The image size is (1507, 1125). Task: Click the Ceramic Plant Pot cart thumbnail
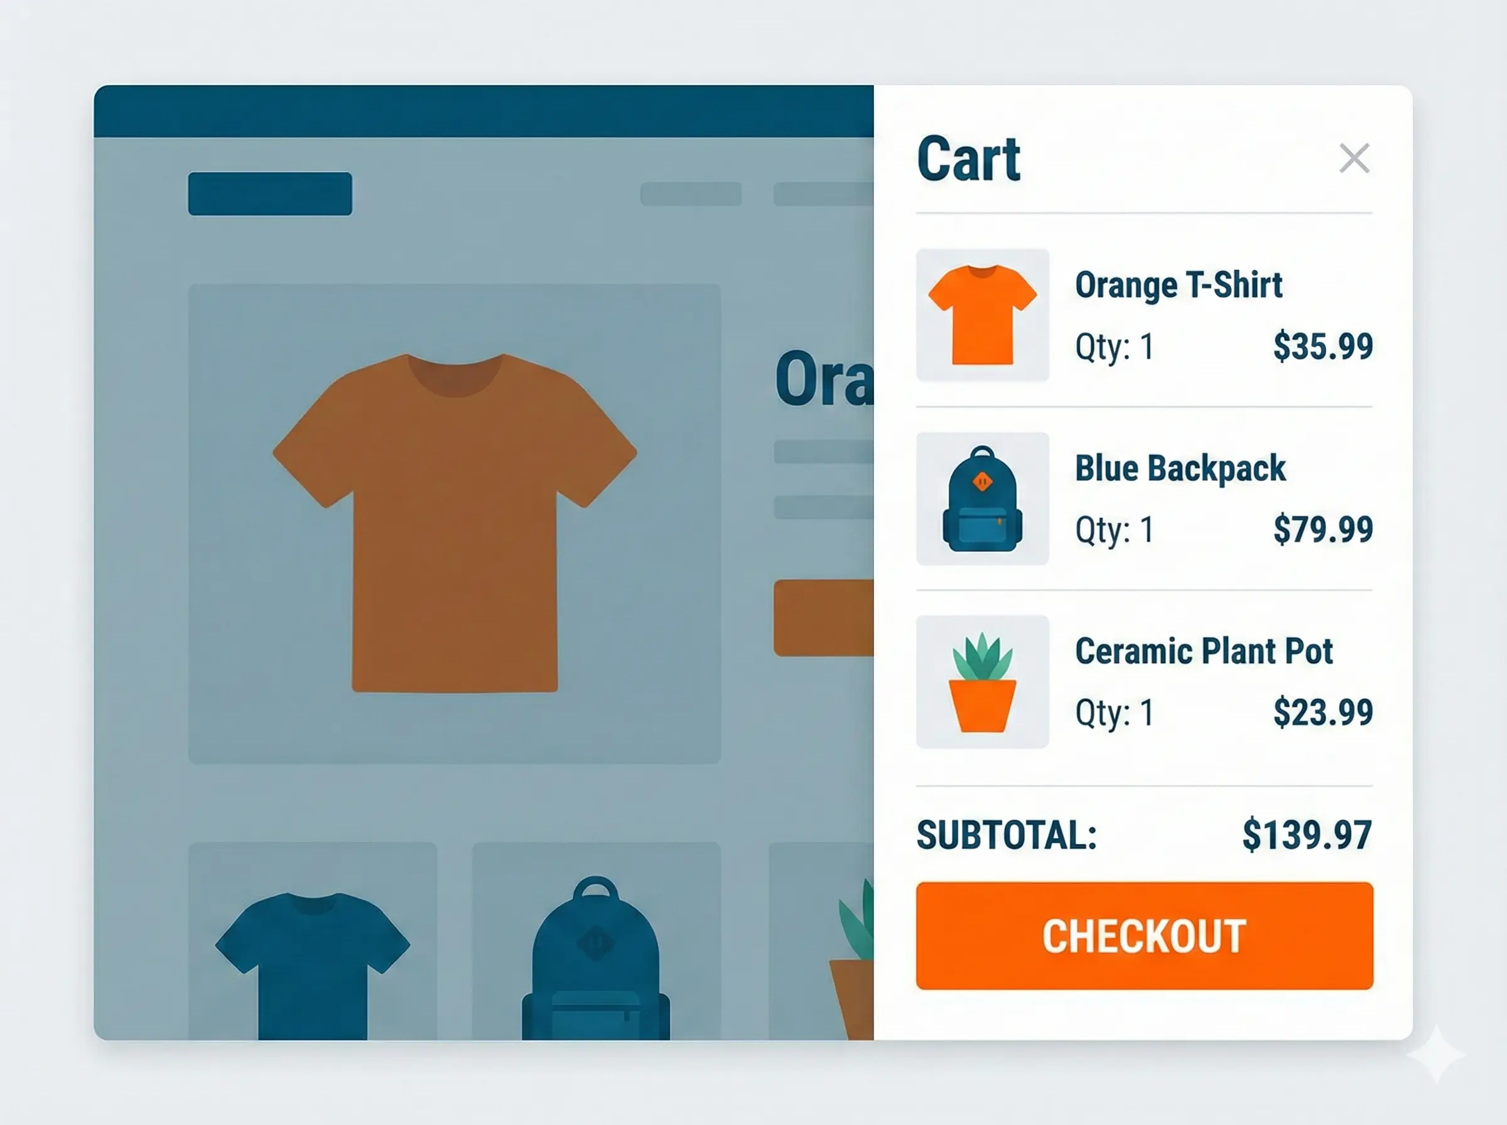982,682
